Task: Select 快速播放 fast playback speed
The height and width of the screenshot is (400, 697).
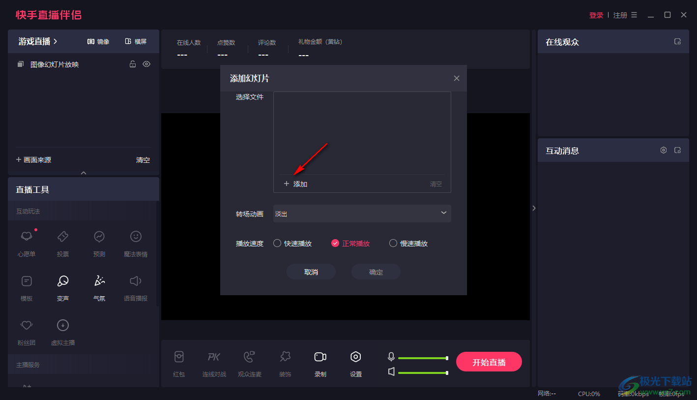Action: (292, 243)
